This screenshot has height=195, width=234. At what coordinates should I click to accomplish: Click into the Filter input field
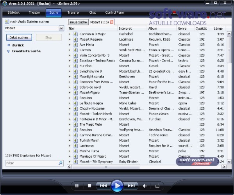click(x=32, y=163)
